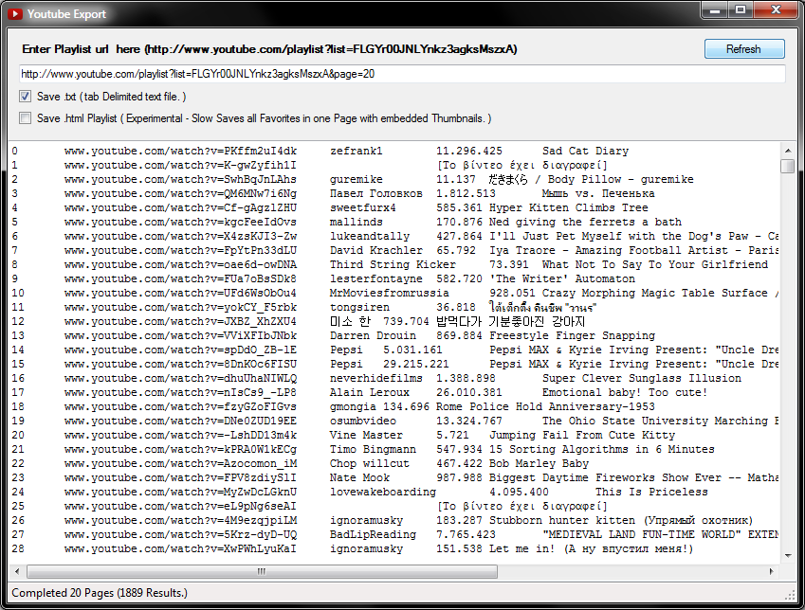The height and width of the screenshot is (610, 805).
Task: Click the horizontal scrollbar thumb
Action: (262, 571)
